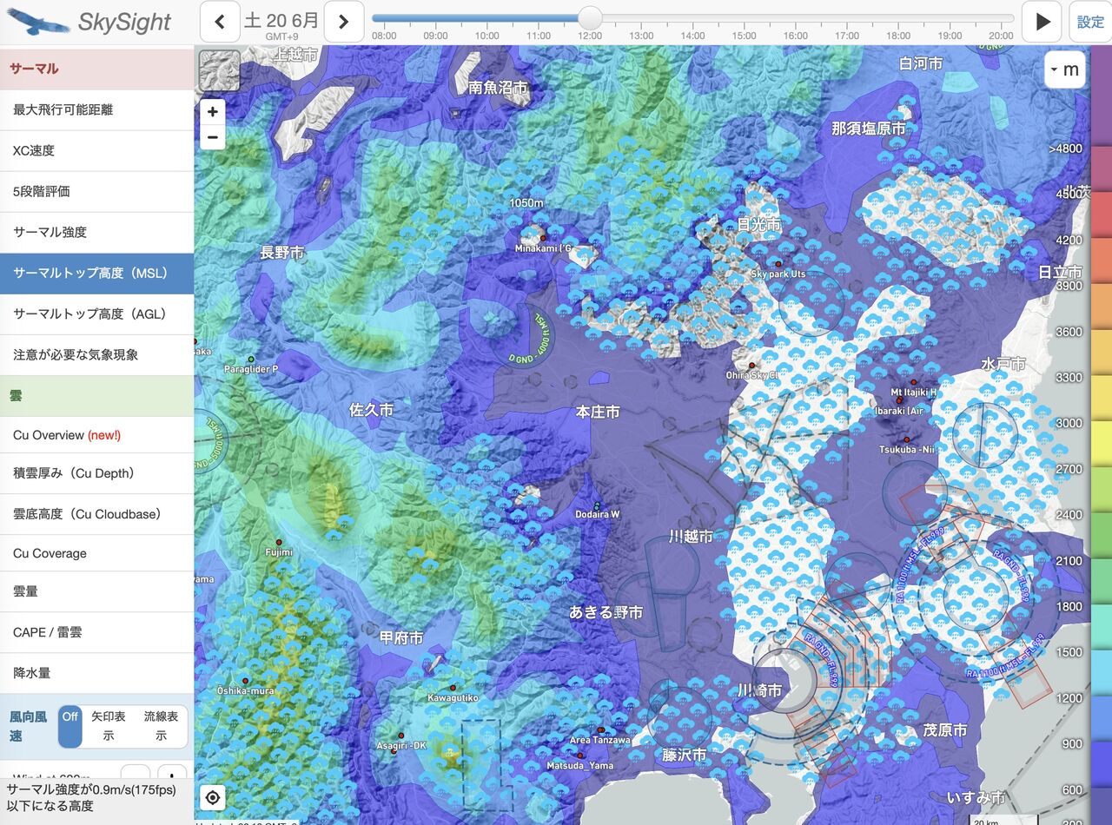
Task: Open the altitude unit dropdown showing m
Action: coord(1064,69)
